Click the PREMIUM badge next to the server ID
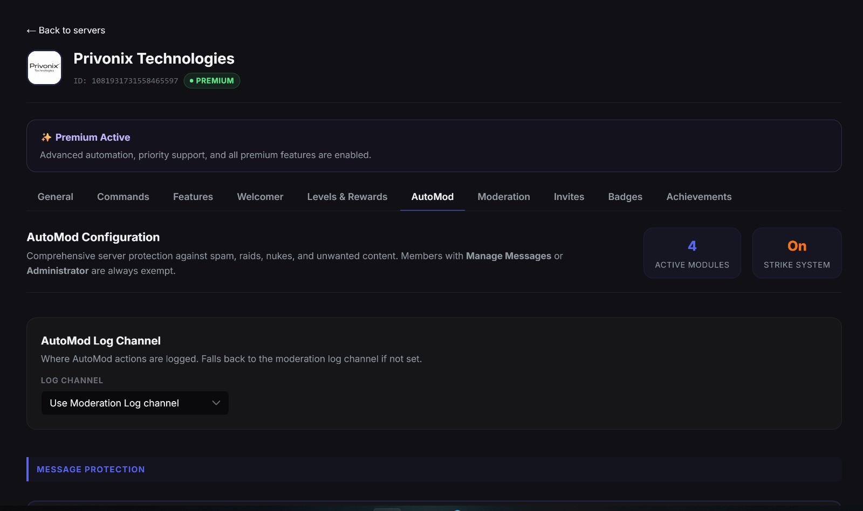The height and width of the screenshot is (511, 863). click(x=212, y=81)
